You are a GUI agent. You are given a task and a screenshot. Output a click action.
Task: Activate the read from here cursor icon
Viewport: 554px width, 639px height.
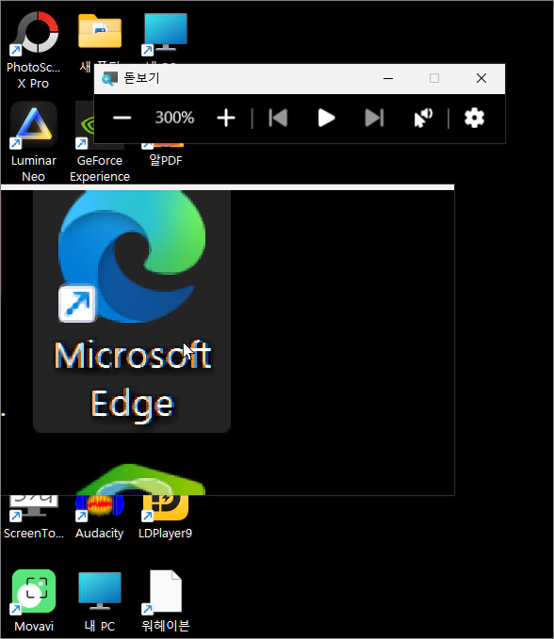point(423,119)
